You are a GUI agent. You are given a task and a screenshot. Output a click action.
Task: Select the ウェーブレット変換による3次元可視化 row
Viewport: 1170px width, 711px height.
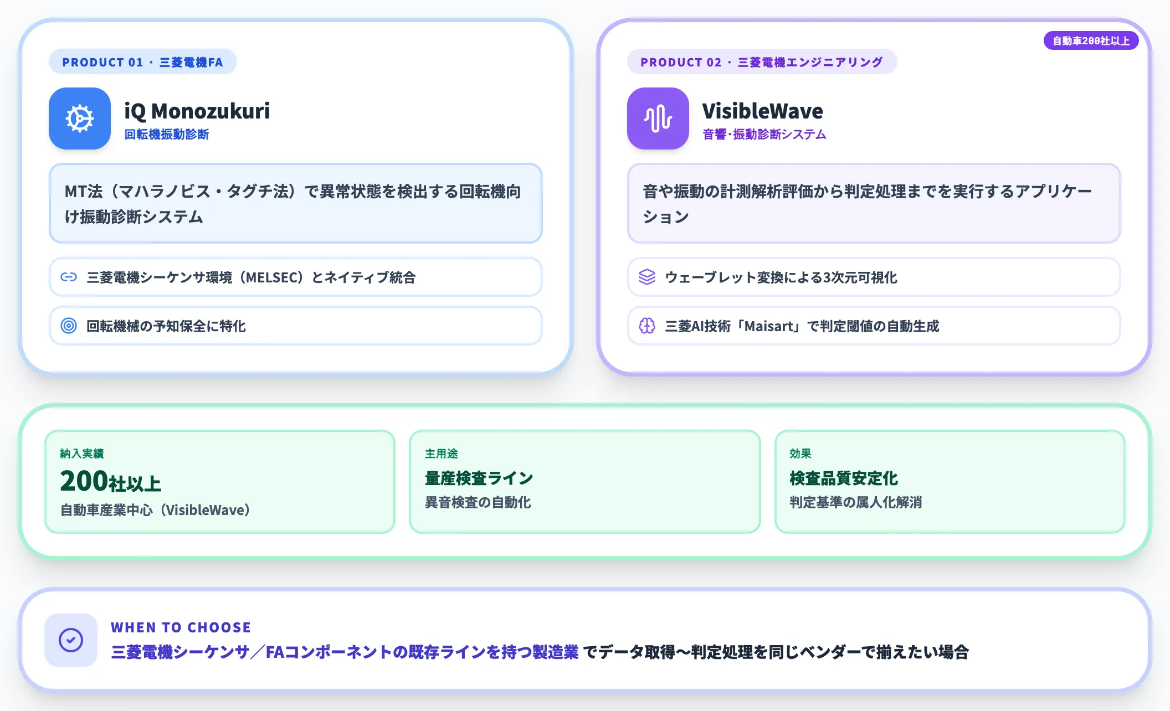(874, 277)
